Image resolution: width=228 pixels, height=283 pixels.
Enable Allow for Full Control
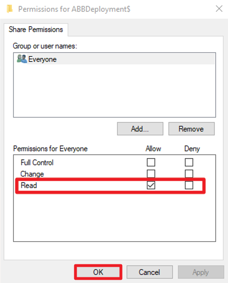[151, 162]
